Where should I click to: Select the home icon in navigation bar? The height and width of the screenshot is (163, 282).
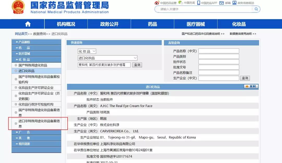click(x=28, y=24)
